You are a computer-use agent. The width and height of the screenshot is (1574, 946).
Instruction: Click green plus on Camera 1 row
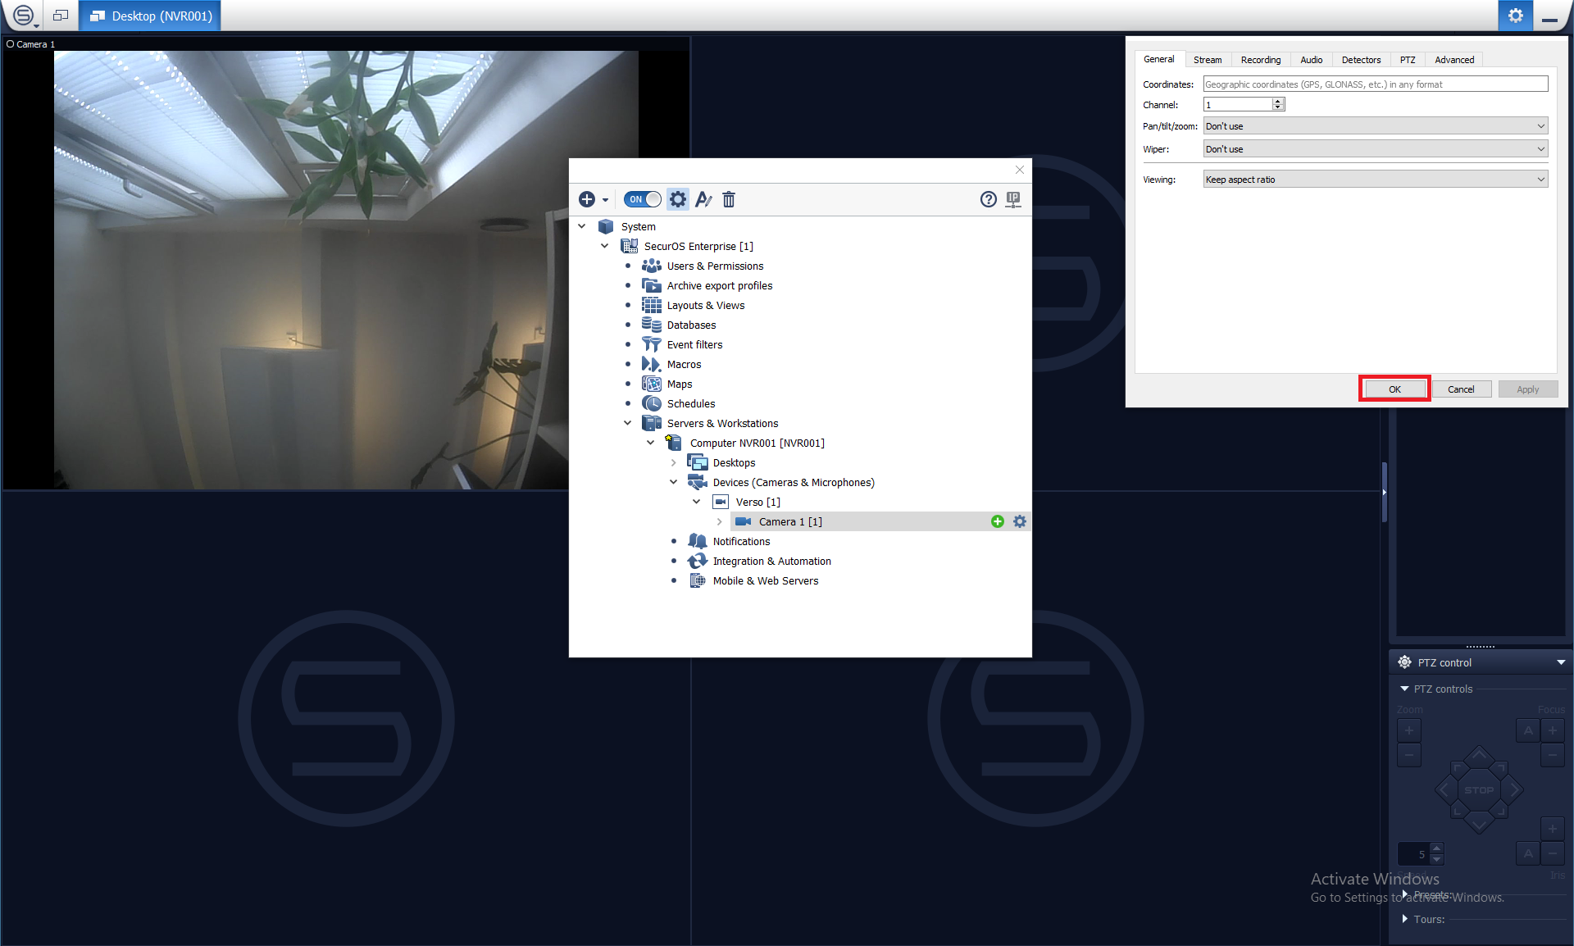pos(998,521)
